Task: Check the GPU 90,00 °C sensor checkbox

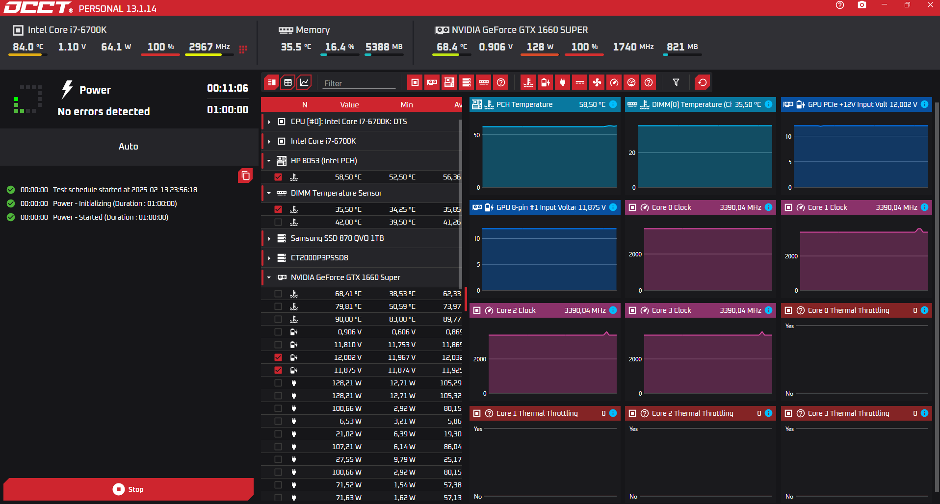Action: [x=278, y=319]
